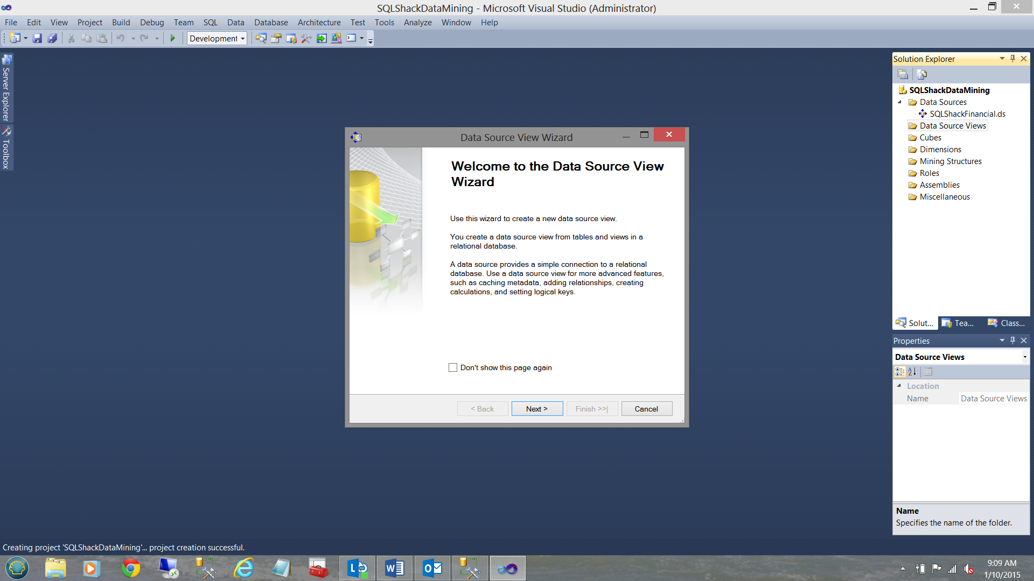Screen dimensions: 1034x581
Task: Click the Categorized view icon in Properties
Action: pos(899,372)
